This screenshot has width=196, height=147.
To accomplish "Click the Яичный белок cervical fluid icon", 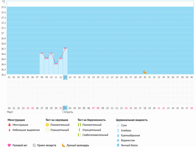I will pyautogui.click(x=118, y=145).
